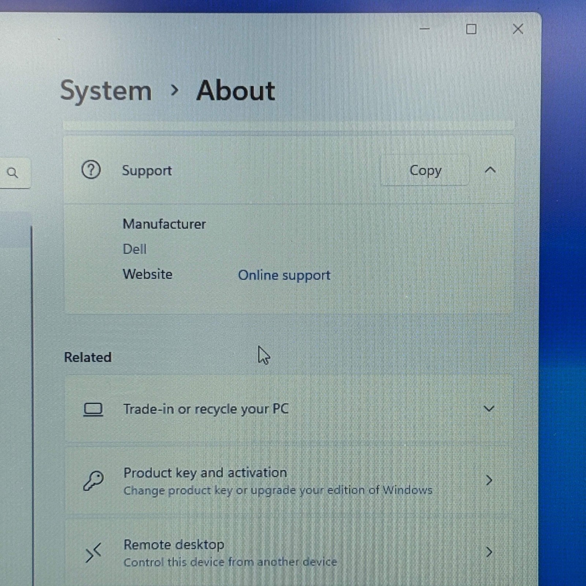The image size is (586, 586).
Task: Collapse the Support section chevron
Action: [490, 170]
